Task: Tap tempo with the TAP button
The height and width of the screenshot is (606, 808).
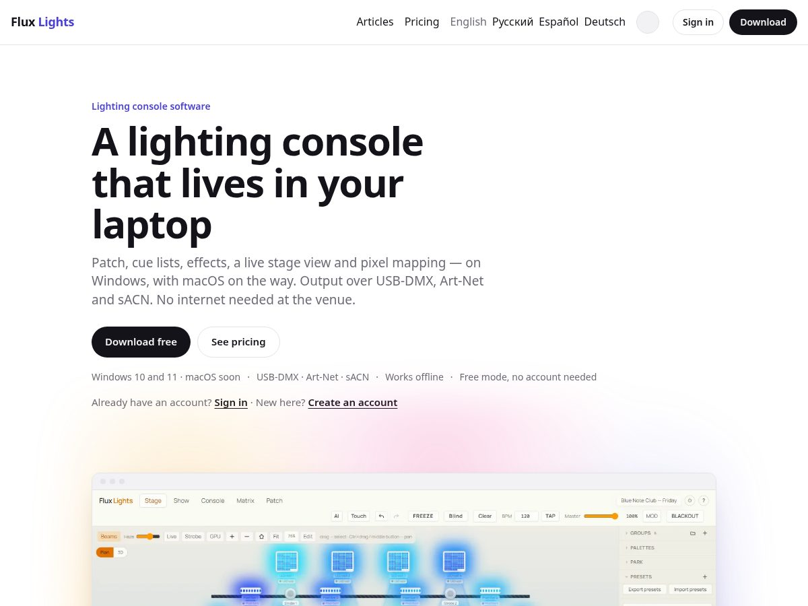Action: tap(550, 516)
